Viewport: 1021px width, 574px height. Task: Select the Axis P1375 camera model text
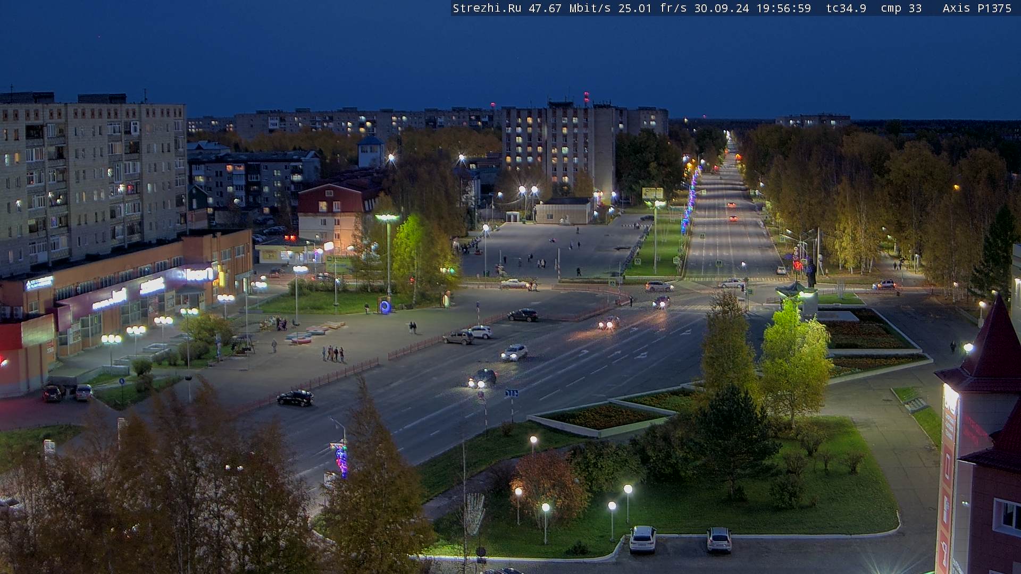[977, 9]
